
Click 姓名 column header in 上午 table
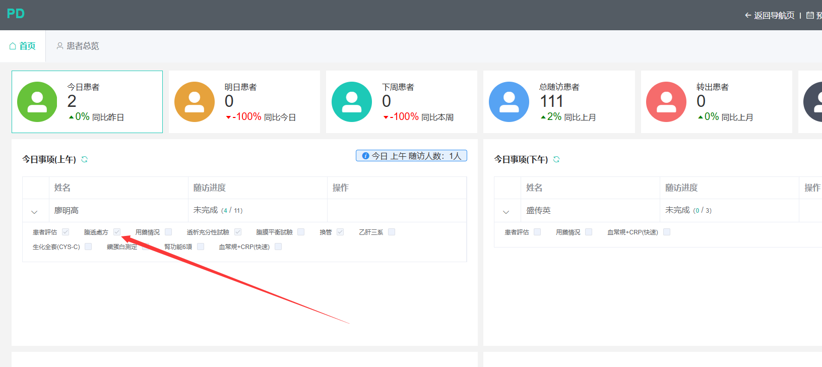tap(62, 188)
